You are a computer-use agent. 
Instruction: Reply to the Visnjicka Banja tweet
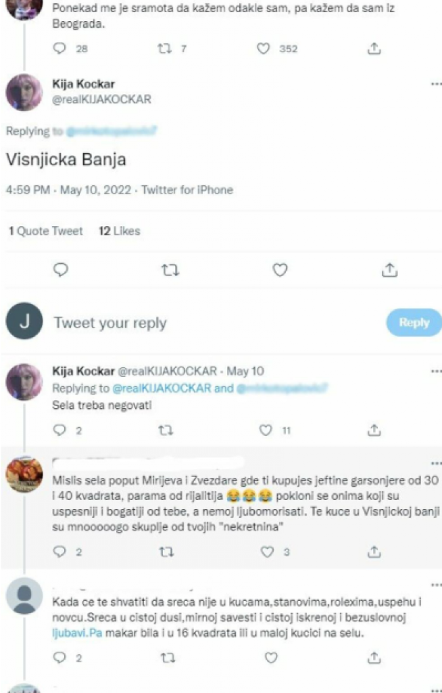click(x=61, y=270)
